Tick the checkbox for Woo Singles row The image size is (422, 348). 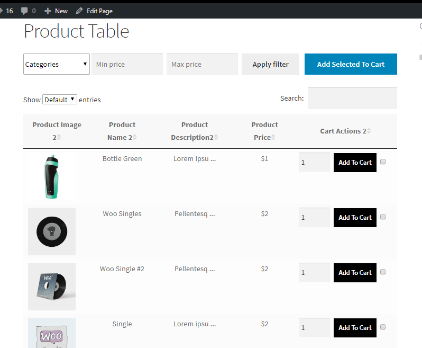[383, 217]
